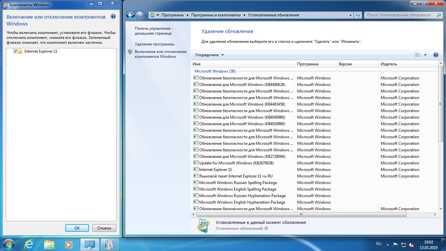This screenshot has height=251, width=446.
Task: Open Включение или отключение компонентов Windows link
Action: (x=161, y=54)
